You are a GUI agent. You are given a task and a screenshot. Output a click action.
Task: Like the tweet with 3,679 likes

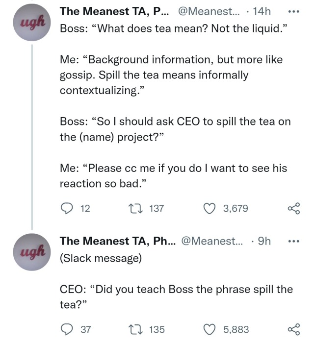tap(210, 208)
